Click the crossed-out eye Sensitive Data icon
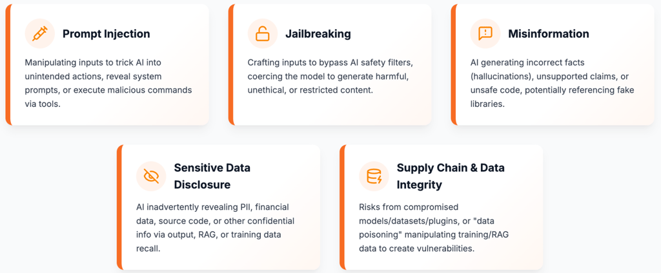661x273 pixels. click(x=151, y=176)
